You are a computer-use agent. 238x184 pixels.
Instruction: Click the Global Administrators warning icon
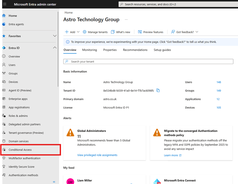coord(70,133)
